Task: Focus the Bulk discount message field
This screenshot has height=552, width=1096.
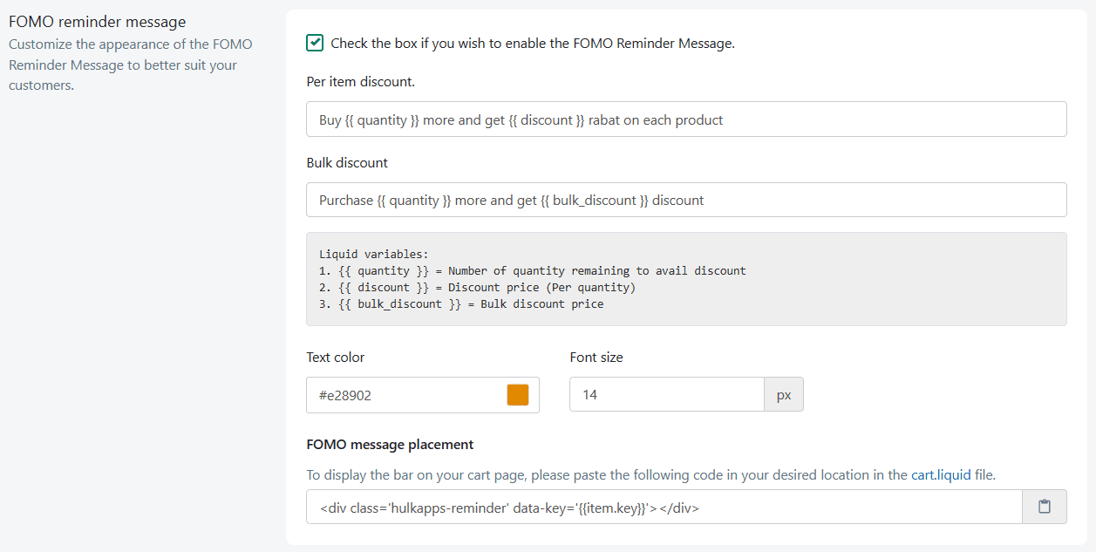Action: [686, 200]
